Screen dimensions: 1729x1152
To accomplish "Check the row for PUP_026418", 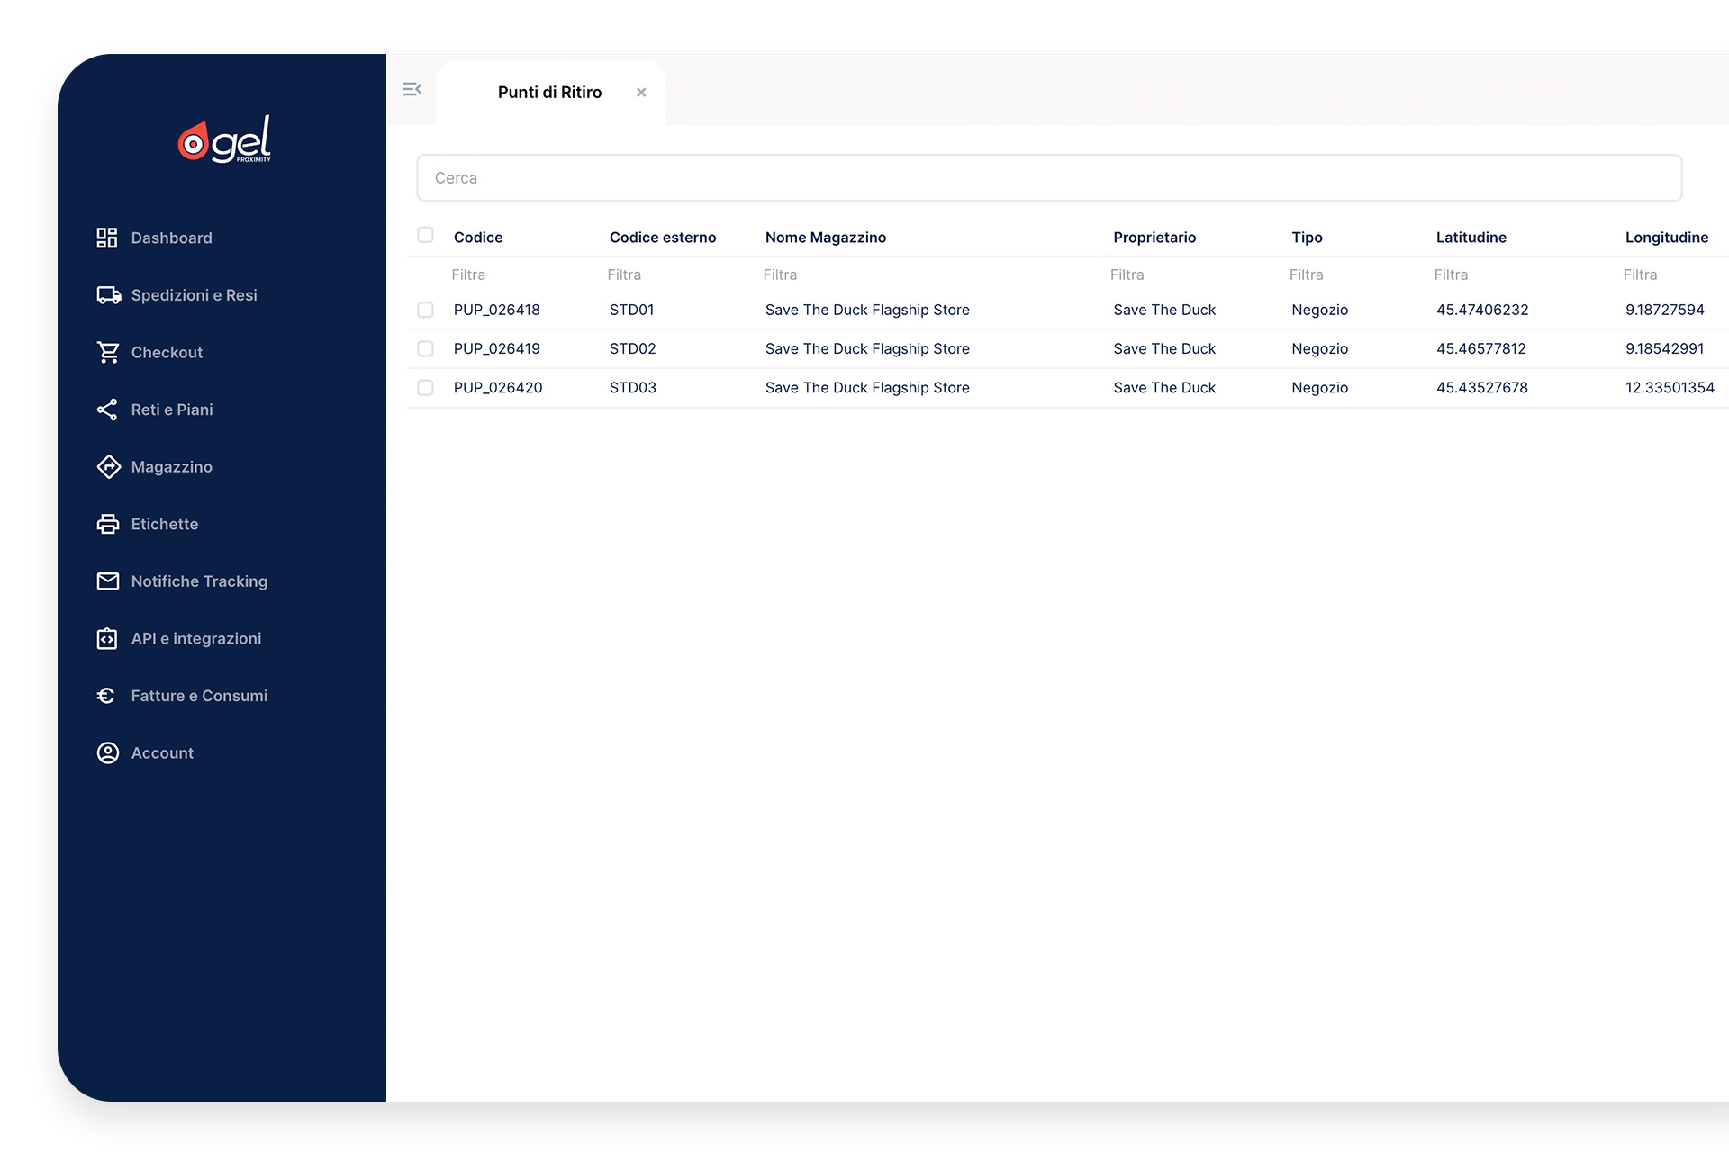I will click(x=425, y=310).
